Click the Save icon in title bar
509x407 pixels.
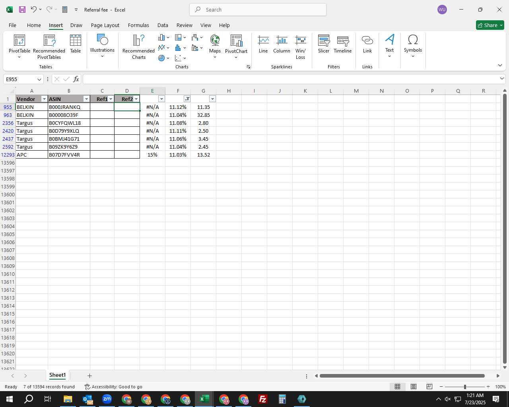coord(22,10)
